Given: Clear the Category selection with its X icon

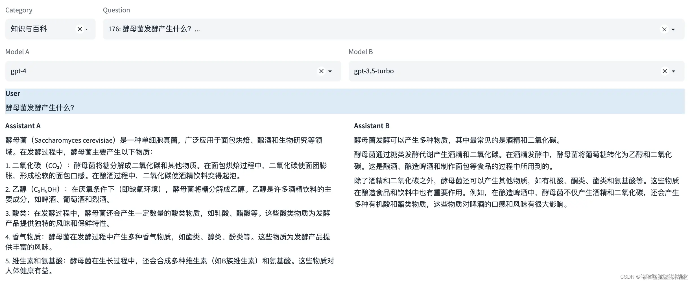Looking at the screenshot, I should pyautogui.click(x=80, y=29).
